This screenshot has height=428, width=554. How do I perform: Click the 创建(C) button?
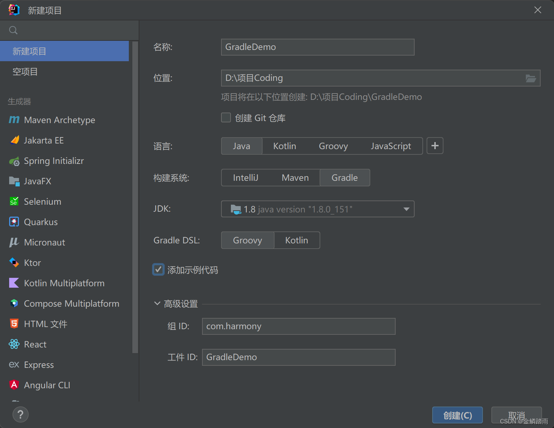(458, 415)
